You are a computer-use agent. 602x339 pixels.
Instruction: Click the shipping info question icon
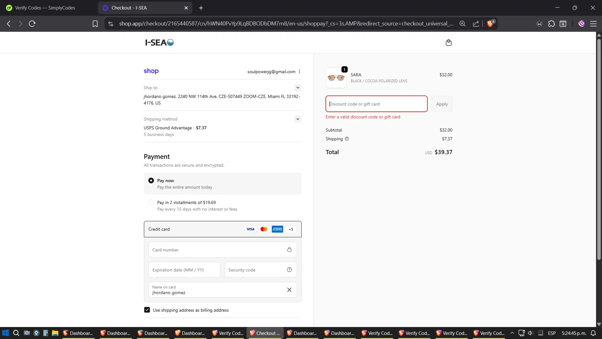pos(347,139)
